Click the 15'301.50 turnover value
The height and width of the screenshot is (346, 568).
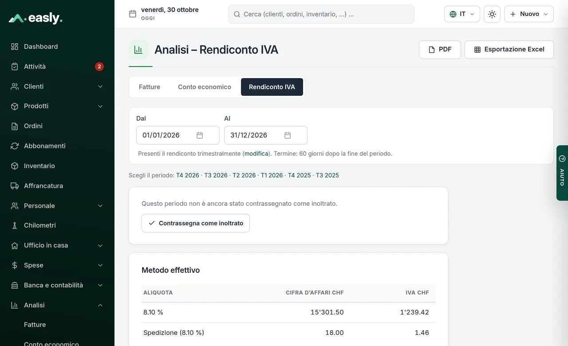(327, 312)
